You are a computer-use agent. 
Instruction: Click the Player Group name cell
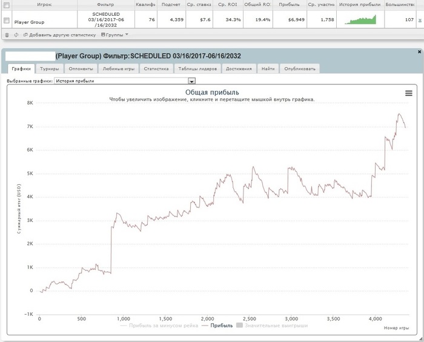(29, 22)
